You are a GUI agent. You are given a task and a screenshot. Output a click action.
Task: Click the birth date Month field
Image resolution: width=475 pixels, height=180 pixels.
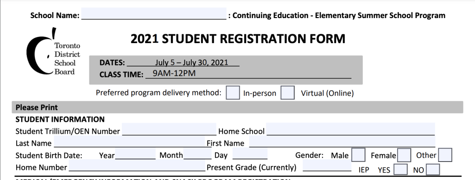pyautogui.click(x=197, y=154)
